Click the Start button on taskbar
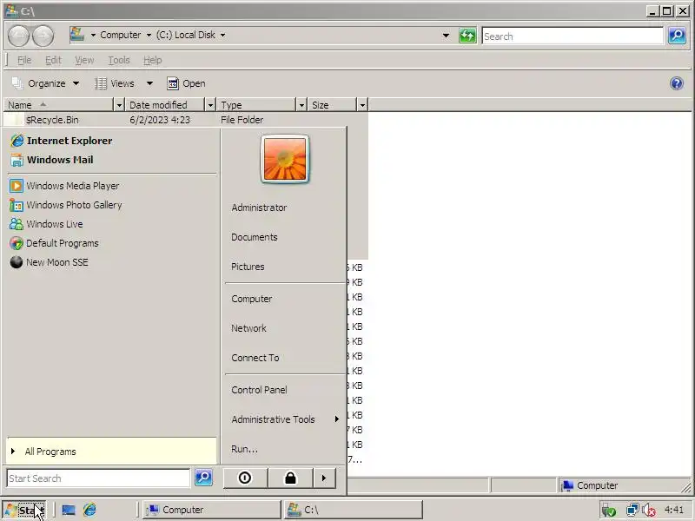This screenshot has height=521, width=695. pyautogui.click(x=24, y=510)
